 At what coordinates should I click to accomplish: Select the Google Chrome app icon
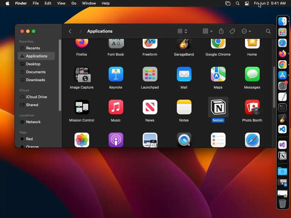coord(218,43)
